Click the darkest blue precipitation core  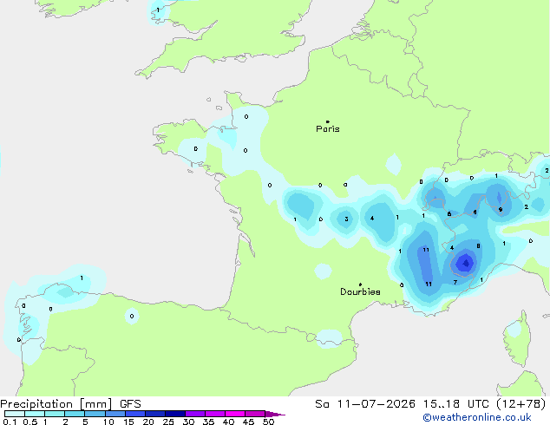click(466, 263)
